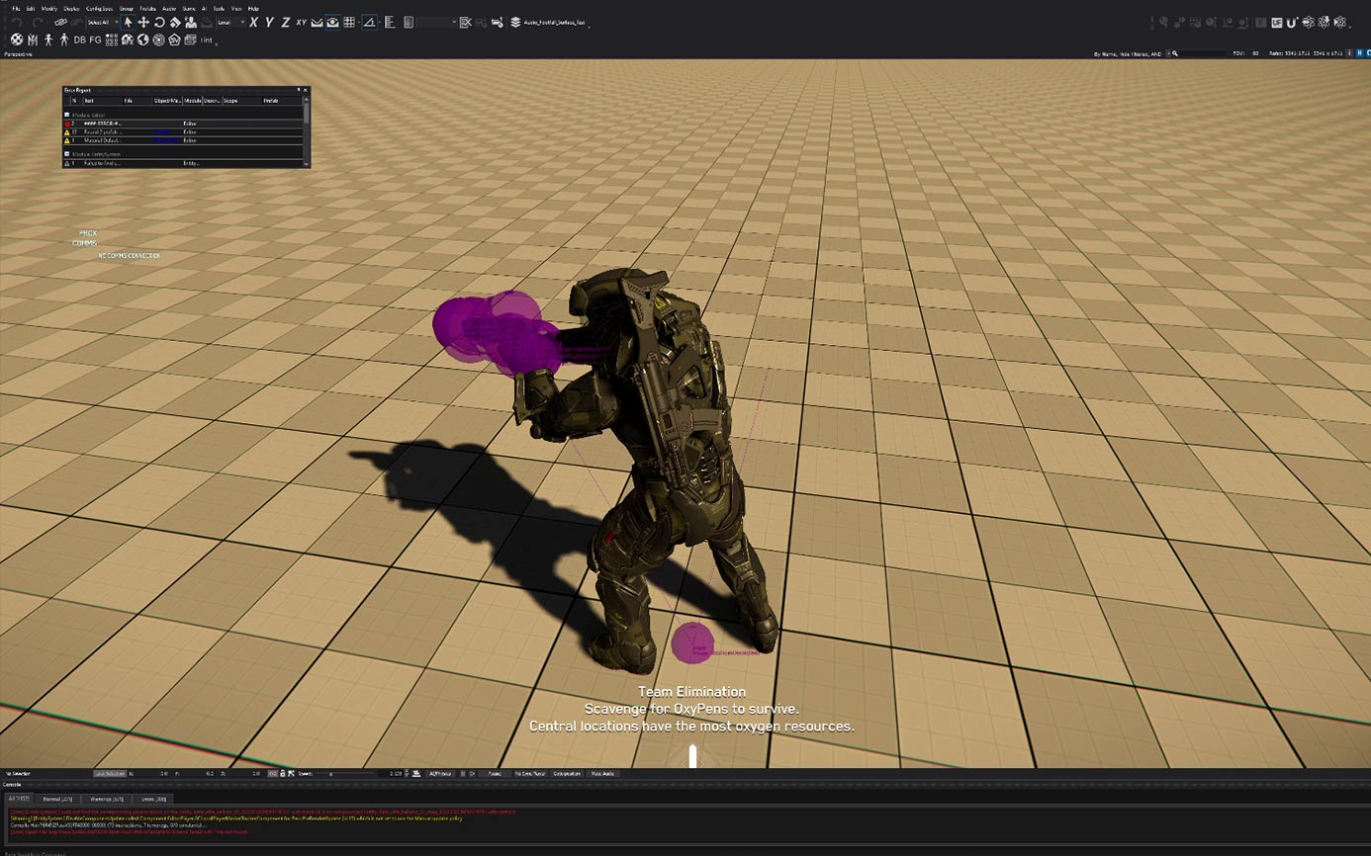1371x856 pixels.
Task: Open the Config Spec menu
Action: (100, 8)
